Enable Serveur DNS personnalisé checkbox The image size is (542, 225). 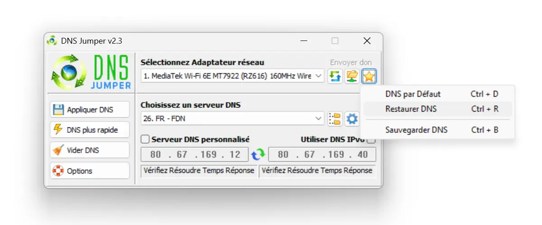145,139
